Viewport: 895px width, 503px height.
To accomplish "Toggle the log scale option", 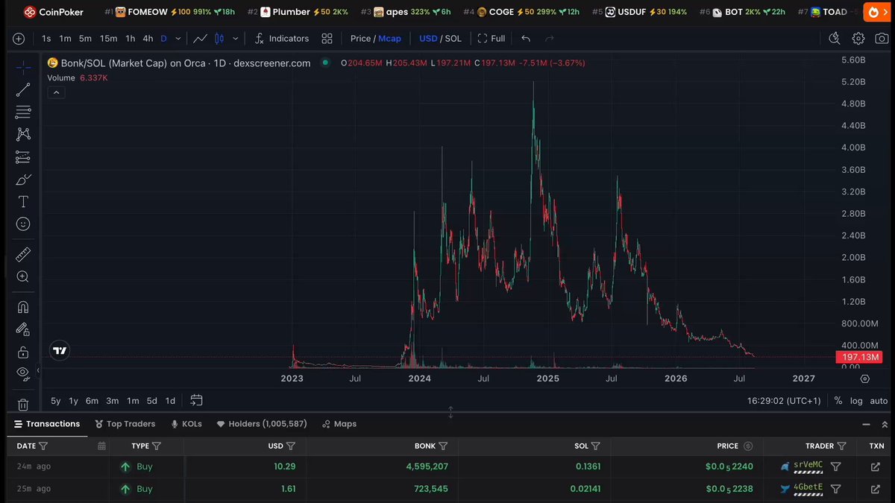I will 856,401.
